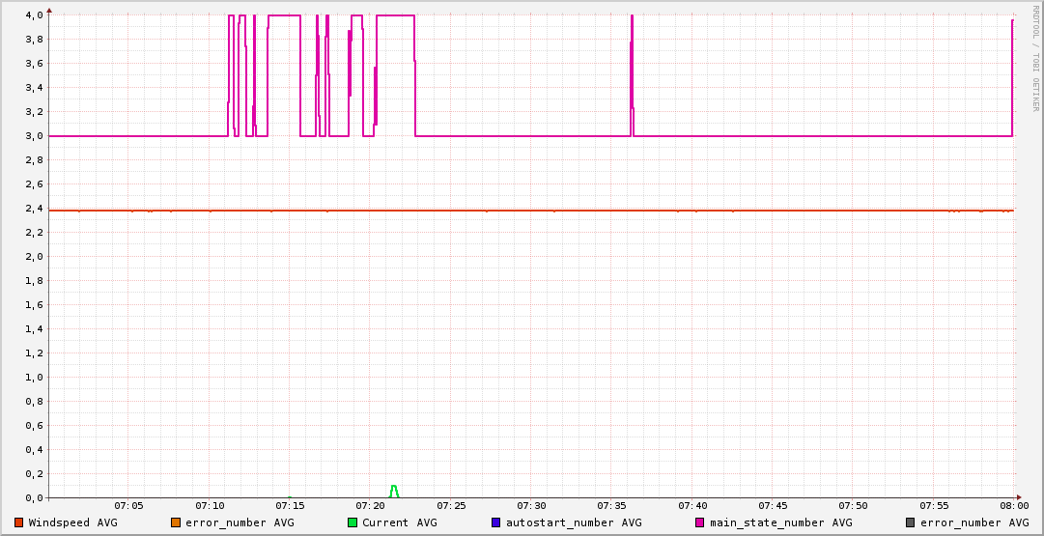Select the 07:30 time axis label

(x=531, y=506)
